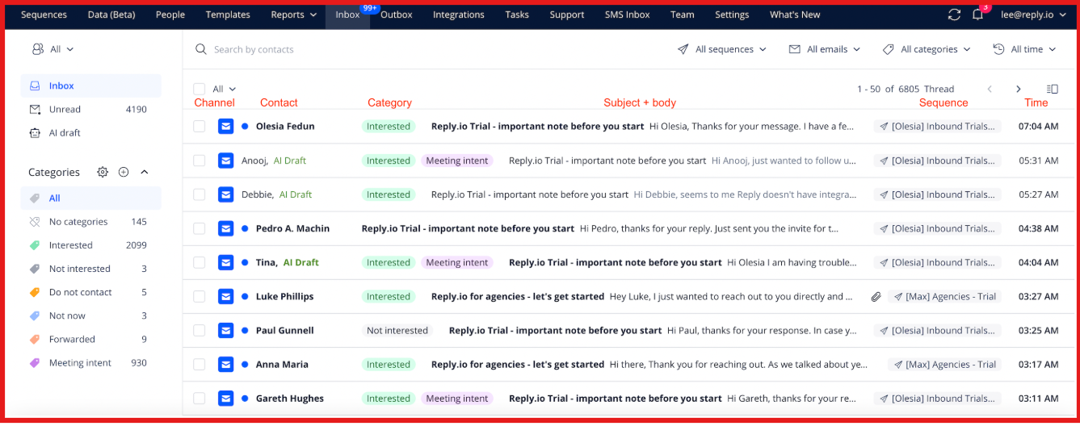Select checkbox for Paul Gunnell thread
The height and width of the screenshot is (426, 1080).
pyautogui.click(x=199, y=330)
